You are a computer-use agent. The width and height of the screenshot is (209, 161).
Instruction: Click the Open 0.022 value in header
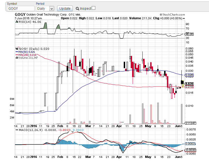coord(69,18)
